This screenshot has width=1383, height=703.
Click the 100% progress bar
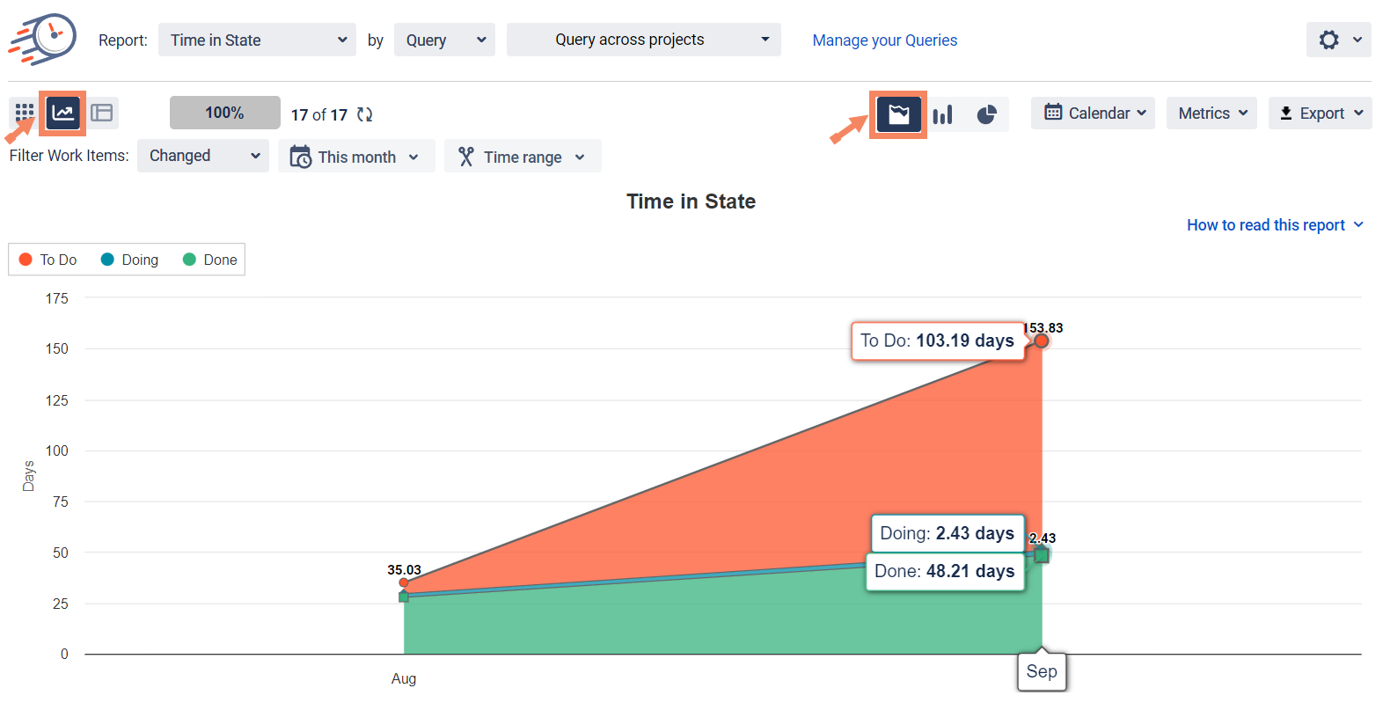pyautogui.click(x=224, y=113)
